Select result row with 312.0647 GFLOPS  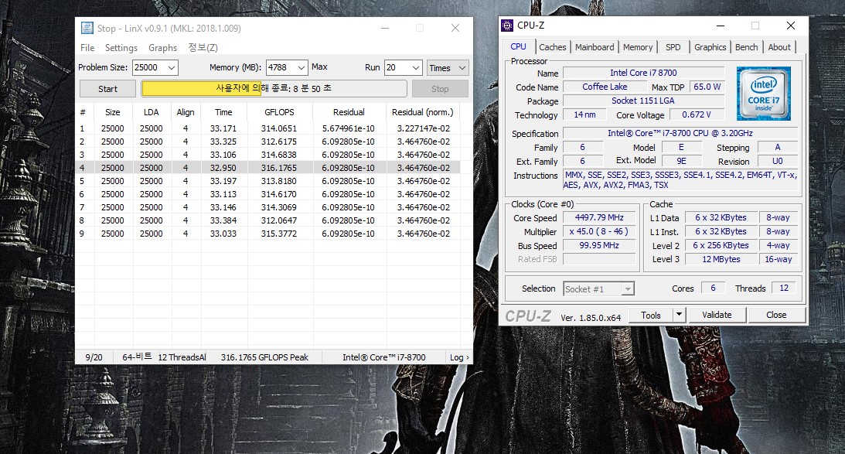(267, 220)
